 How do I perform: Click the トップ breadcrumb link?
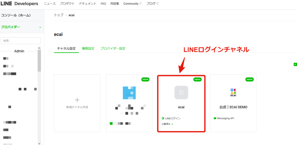coord(59,15)
